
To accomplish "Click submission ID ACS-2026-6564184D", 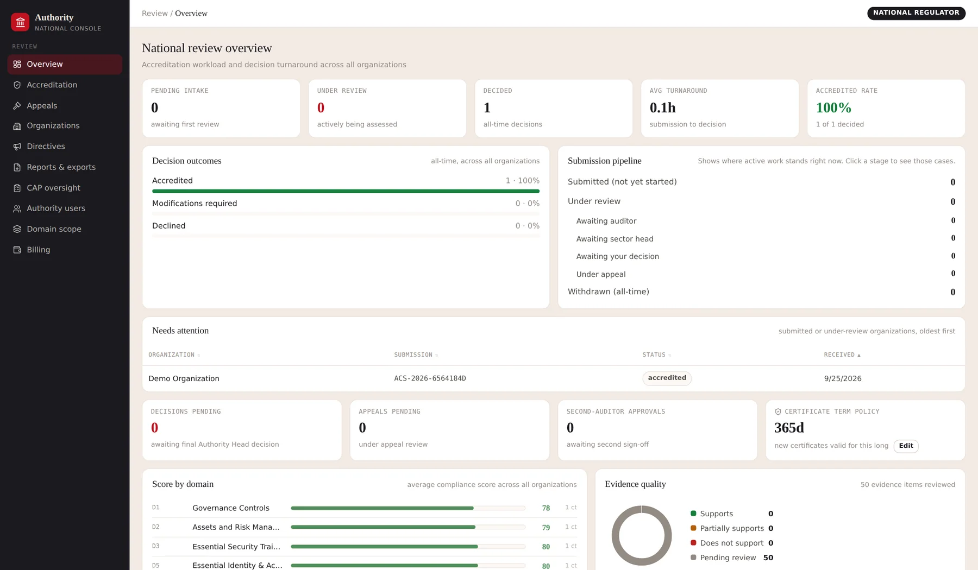I will [x=430, y=378].
